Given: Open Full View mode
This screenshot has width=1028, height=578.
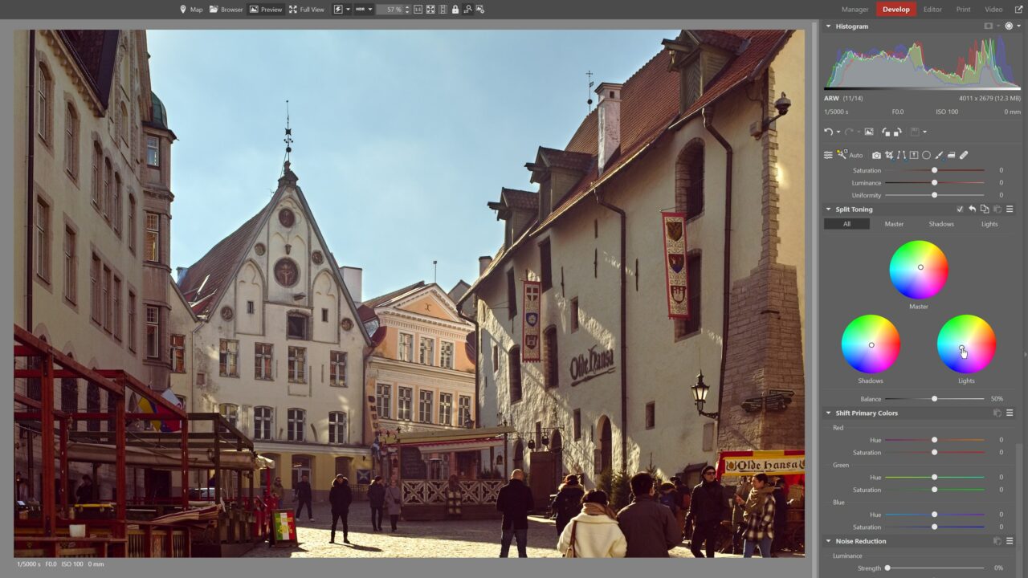Looking at the screenshot, I should pos(307,10).
